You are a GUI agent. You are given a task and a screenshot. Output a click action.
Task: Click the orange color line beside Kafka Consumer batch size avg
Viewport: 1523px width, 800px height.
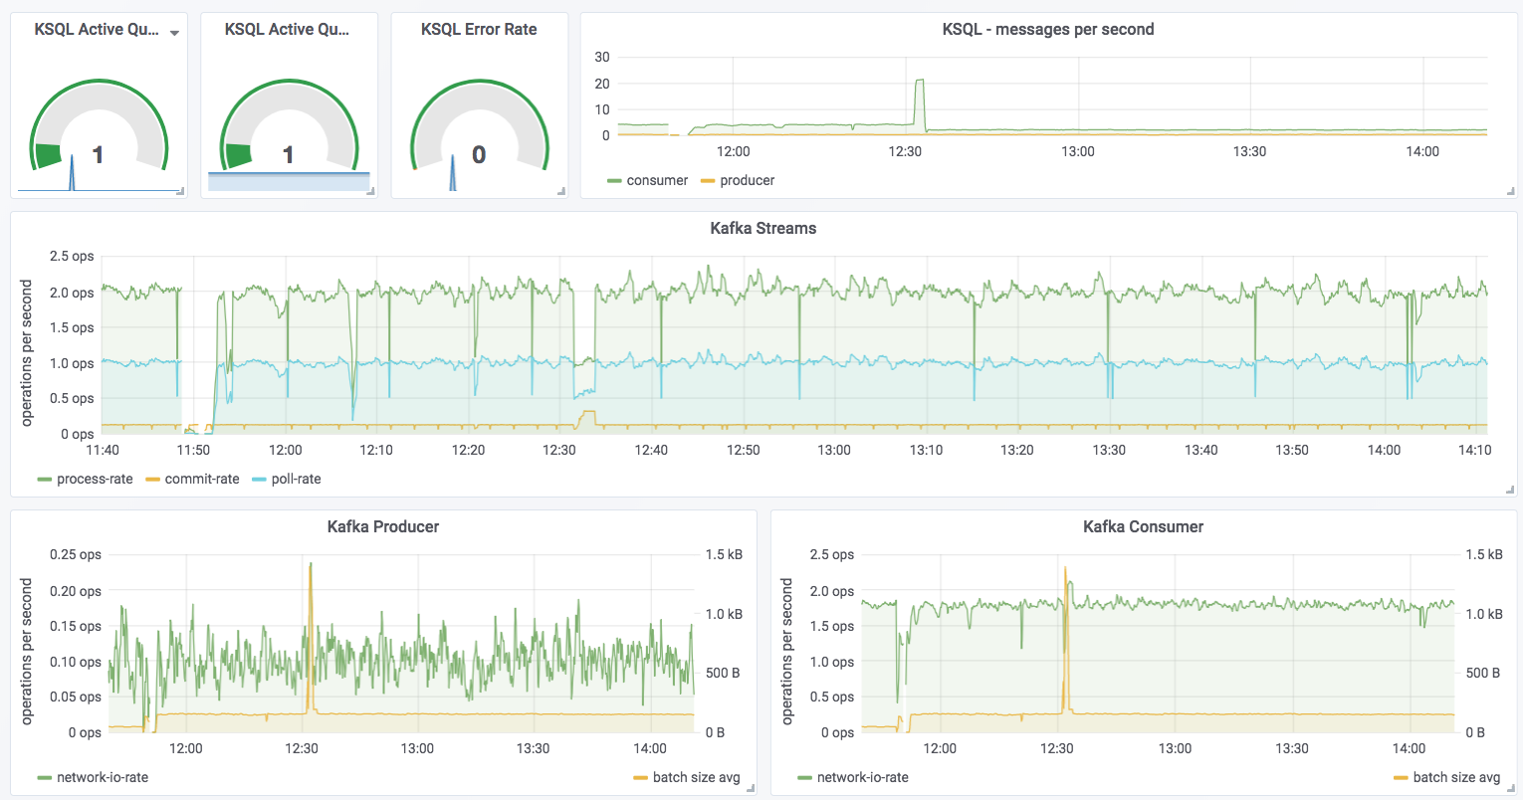(x=1401, y=778)
